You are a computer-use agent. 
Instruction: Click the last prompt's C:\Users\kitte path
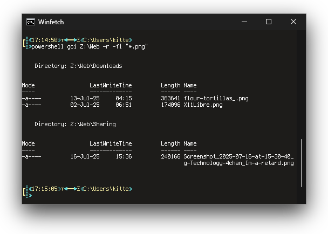click(106, 189)
